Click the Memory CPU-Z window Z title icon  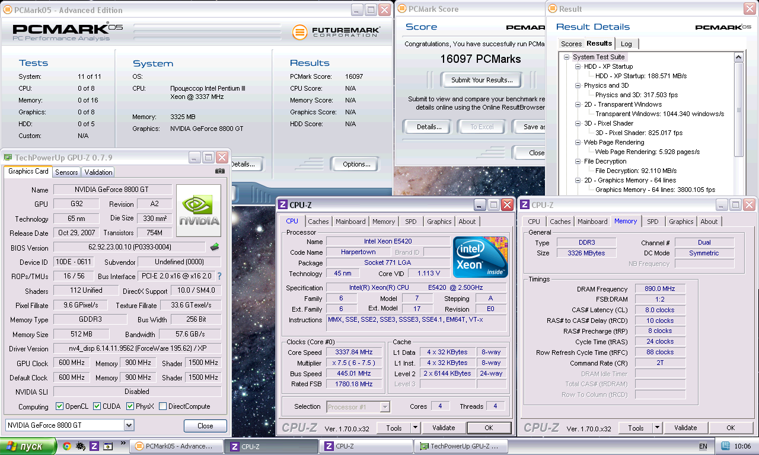tap(525, 205)
